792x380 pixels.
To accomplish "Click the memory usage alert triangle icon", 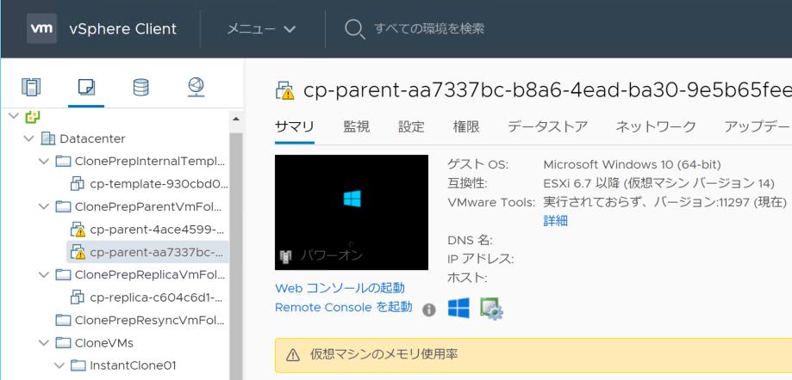I will tap(293, 355).
